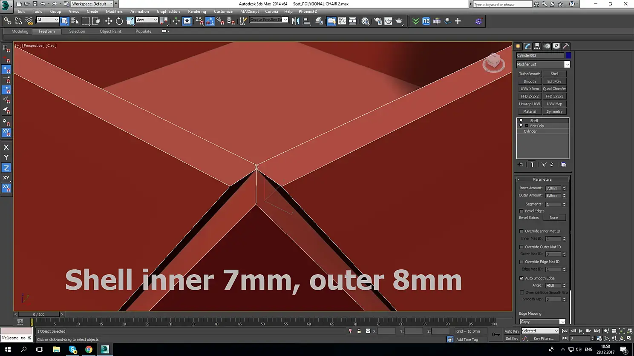Click the time slider 0 / 100 handle

coord(39,314)
